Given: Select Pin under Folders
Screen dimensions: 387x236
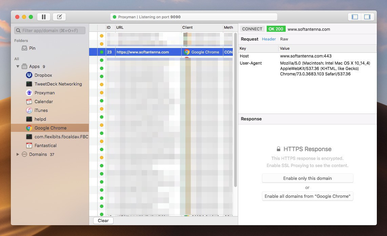Looking at the screenshot, I should pos(32,48).
